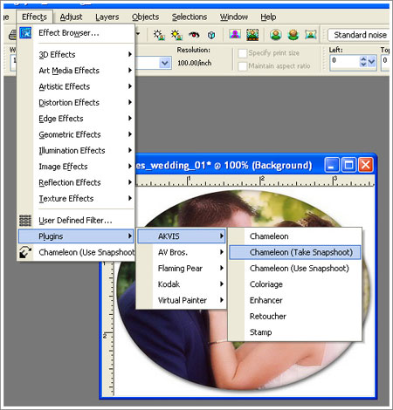Open the Plugins submenu entry

[x=76, y=236]
